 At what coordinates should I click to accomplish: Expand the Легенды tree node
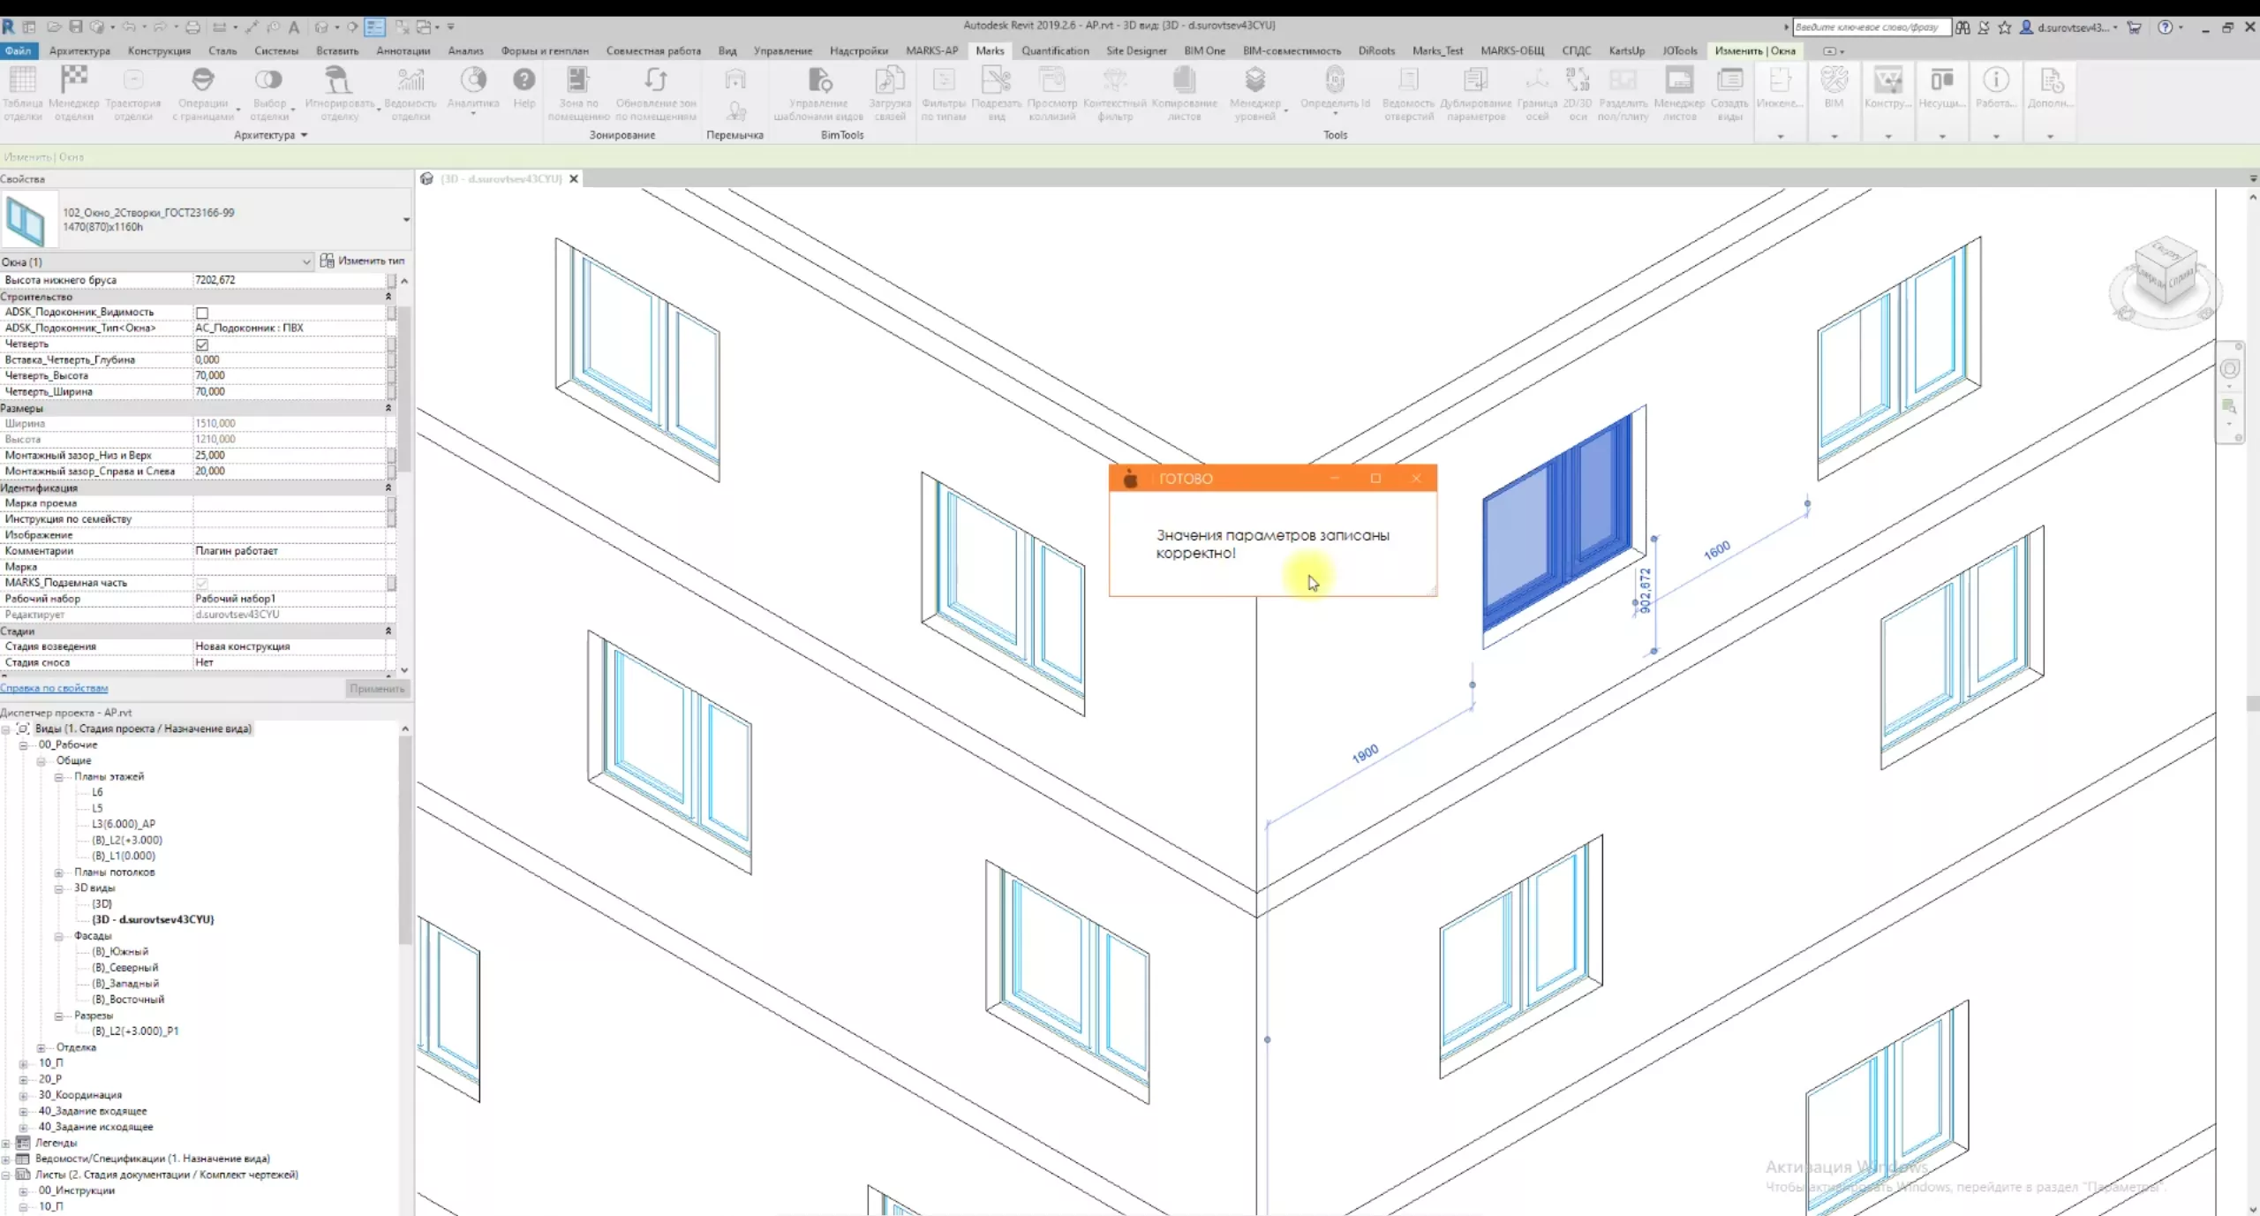click(x=6, y=1143)
